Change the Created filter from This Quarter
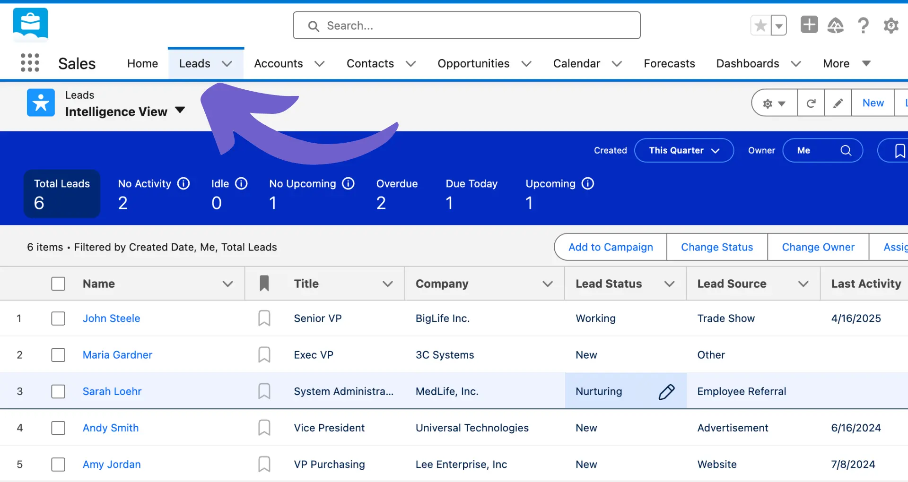Viewport: 908px width, 482px height. (x=684, y=150)
